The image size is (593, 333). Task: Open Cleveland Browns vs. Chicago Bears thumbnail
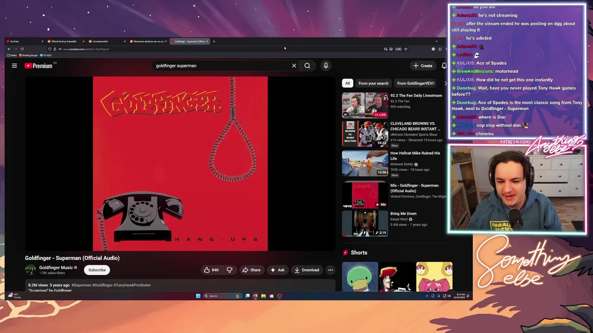pyautogui.click(x=365, y=134)
